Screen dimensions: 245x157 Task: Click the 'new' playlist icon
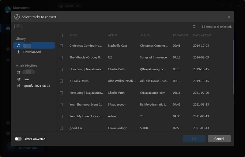(19, 79)
